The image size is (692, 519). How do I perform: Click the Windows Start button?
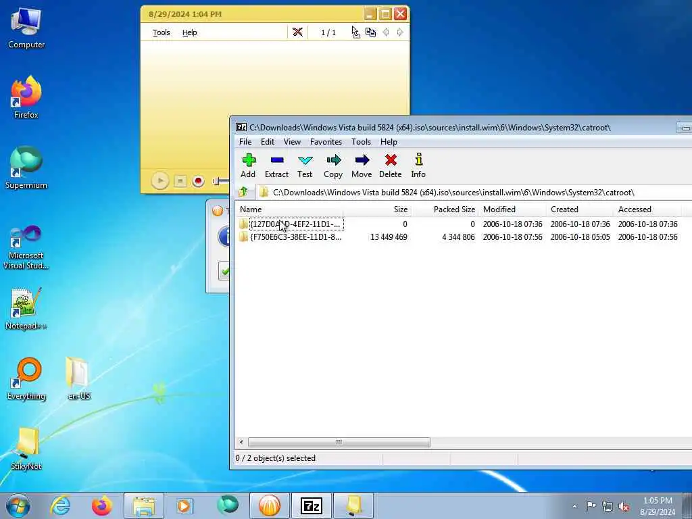click(18, 505)
